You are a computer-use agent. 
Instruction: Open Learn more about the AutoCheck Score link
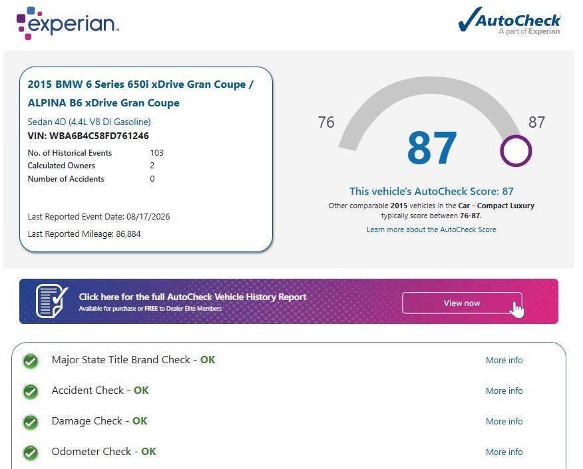pyautogui.click(x=431, y=230)
